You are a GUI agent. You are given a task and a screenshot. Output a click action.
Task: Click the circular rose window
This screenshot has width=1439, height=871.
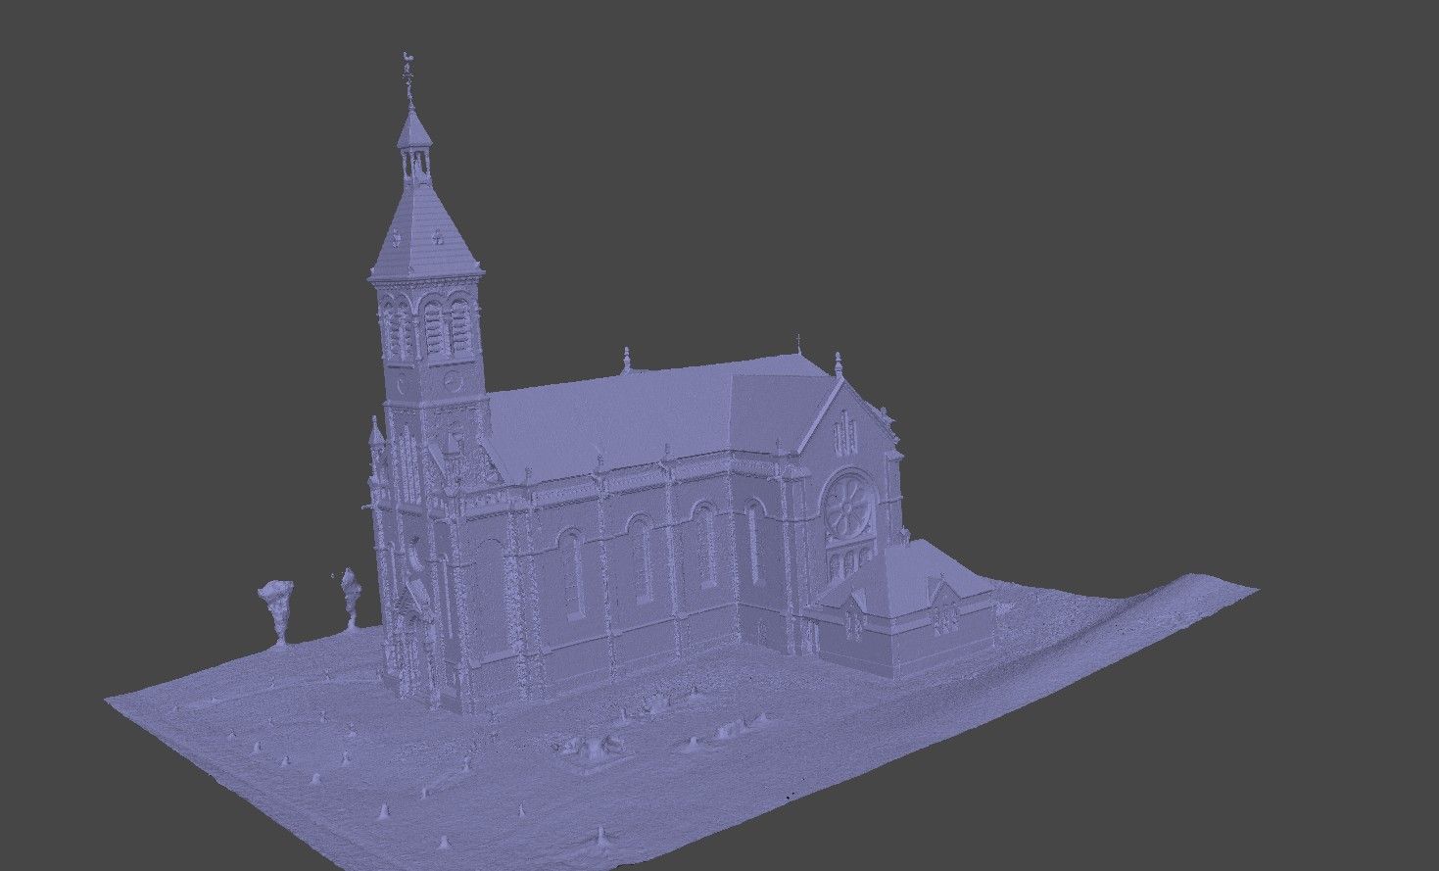point(848,505)
